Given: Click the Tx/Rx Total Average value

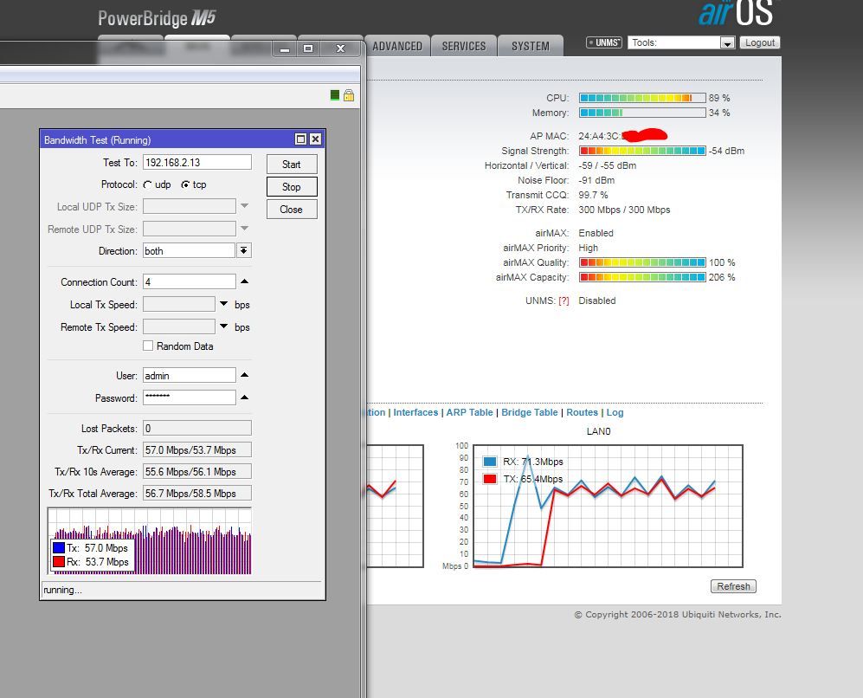Looking at the screenshot, I should pos(197,494).
